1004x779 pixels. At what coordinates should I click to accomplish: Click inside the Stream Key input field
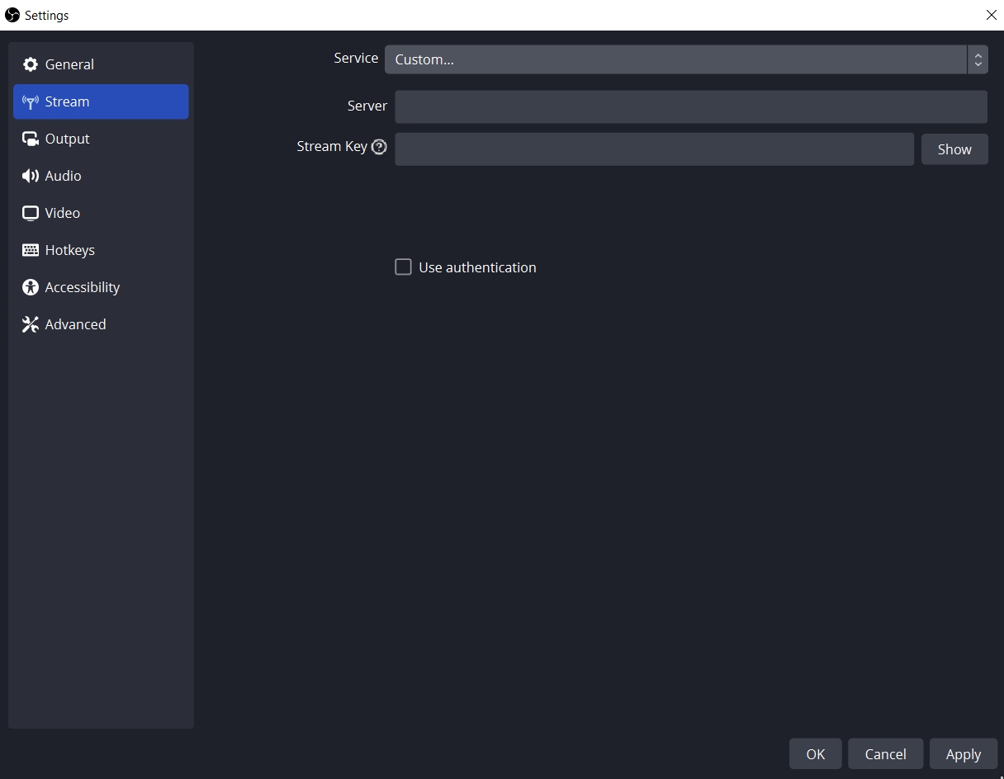coord(654,149)
